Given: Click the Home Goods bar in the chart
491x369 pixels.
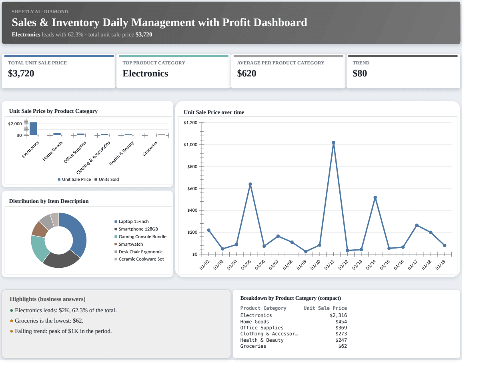Looking at the screenshot, I should pos(57,134).
